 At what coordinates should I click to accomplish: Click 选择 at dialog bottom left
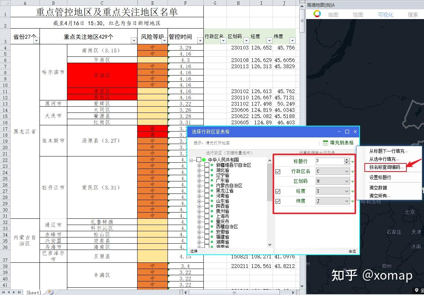194,251
